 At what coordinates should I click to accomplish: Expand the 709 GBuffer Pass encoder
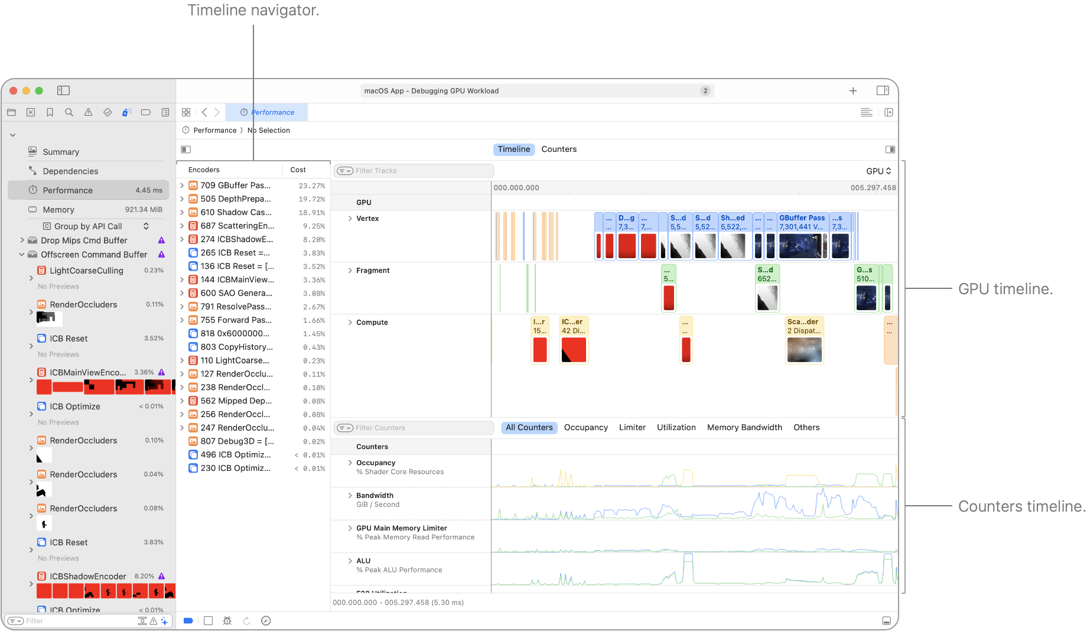click(182, 186)
